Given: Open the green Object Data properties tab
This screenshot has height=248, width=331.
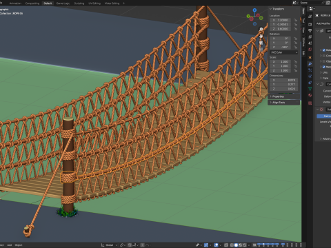Looking at the screenshot, I should click(x=310, y=89).
